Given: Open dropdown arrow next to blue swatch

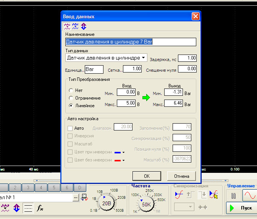Looking at the screenshot, I should tap(124, 153).
